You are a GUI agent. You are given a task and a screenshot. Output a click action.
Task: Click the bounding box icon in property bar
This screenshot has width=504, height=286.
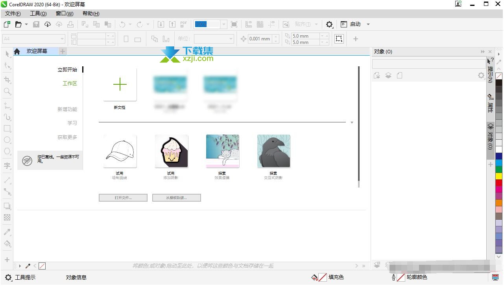[x=339, y=39]
